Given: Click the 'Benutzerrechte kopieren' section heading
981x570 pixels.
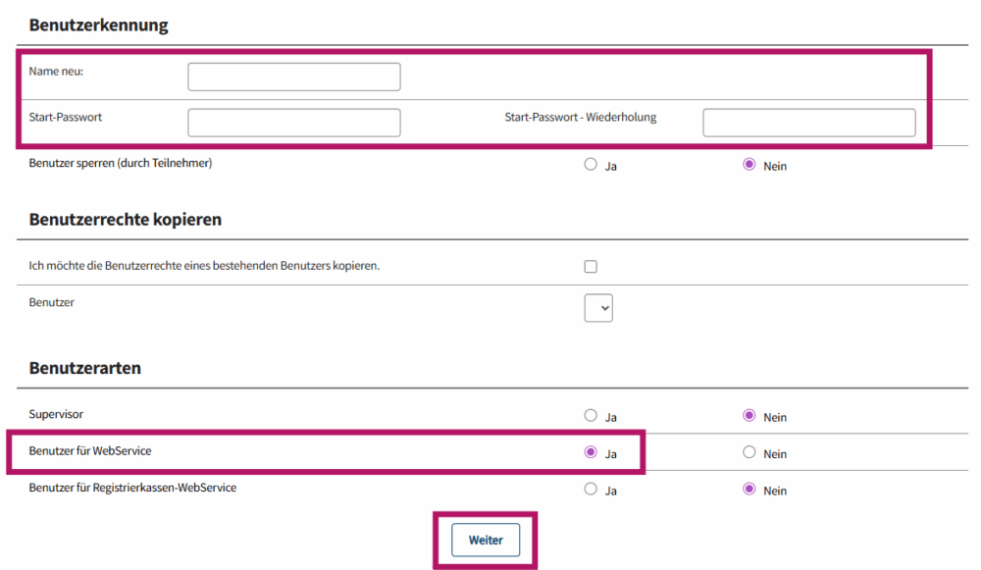Looking at the screenshot, I should point(125,220).
